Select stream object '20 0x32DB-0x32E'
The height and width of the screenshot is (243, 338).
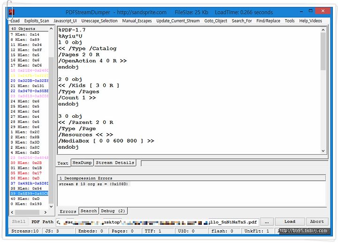pyautogui.click(x=29, y=81)
